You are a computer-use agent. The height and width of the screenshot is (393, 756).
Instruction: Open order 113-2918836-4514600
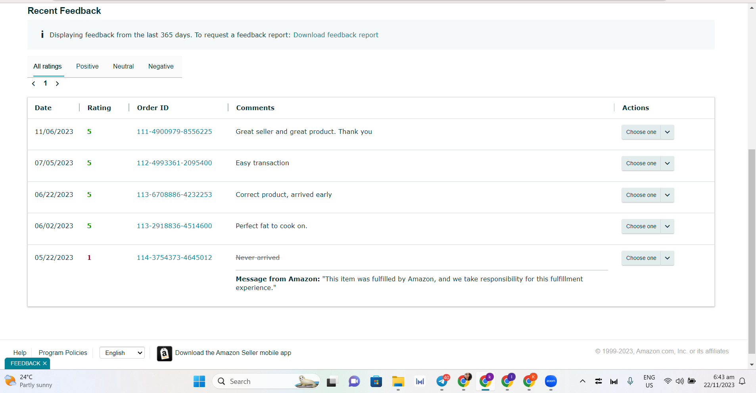pyautogui.click(x=174, y=226)
